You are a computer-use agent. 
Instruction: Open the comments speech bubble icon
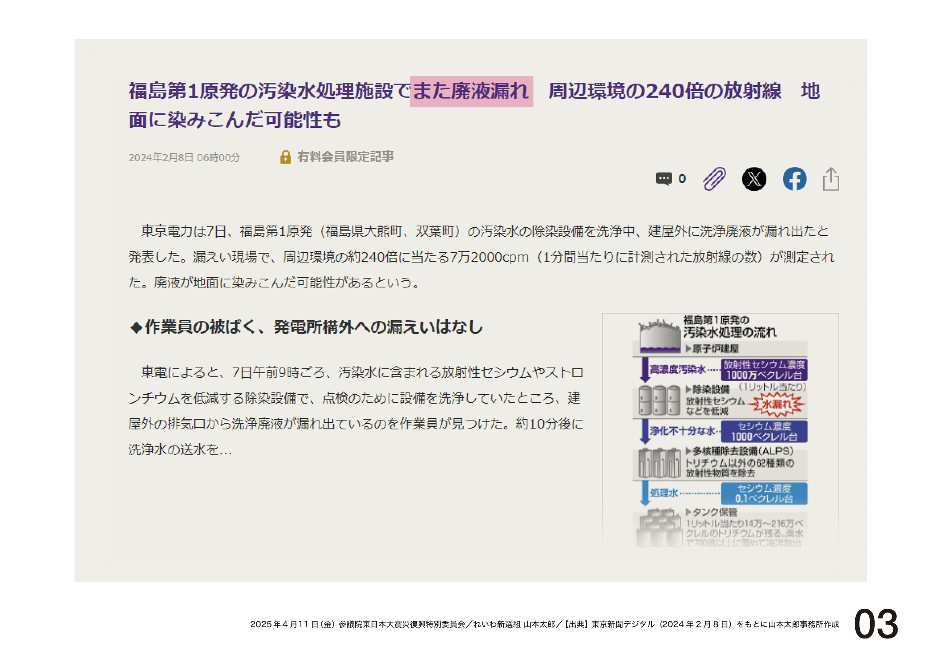(x=664, y=179)
